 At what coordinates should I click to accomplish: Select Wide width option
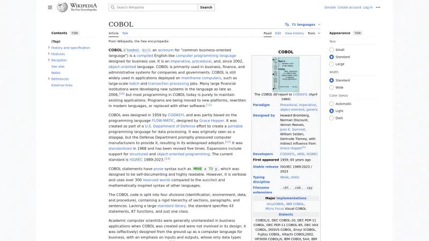tap(331, 87)
